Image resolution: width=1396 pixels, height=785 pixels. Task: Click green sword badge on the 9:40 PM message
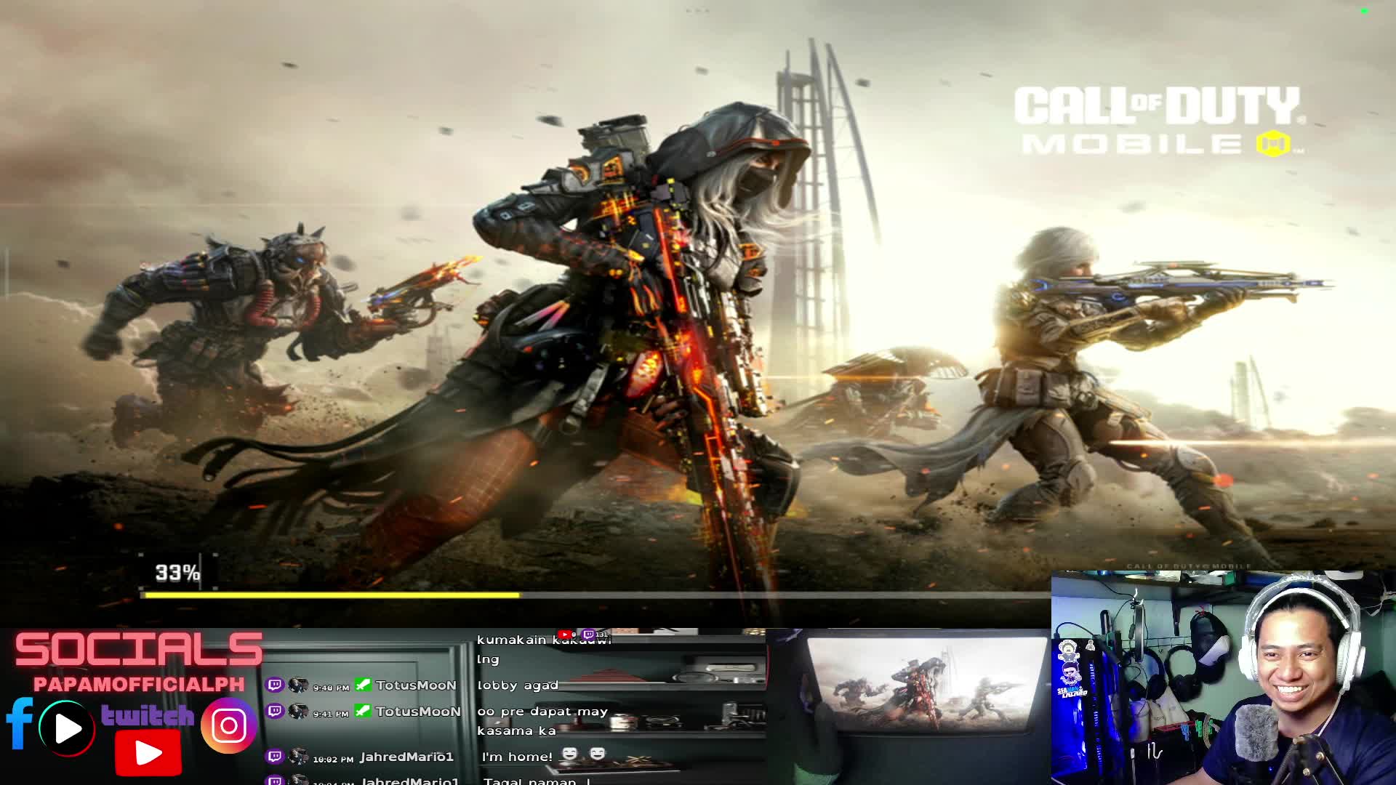click(x=363, y=684)
